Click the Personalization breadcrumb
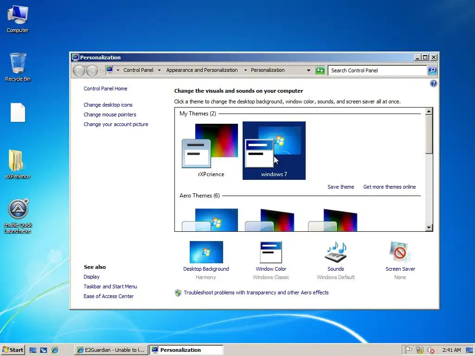 pyautogui.click(x=268, y=70)
